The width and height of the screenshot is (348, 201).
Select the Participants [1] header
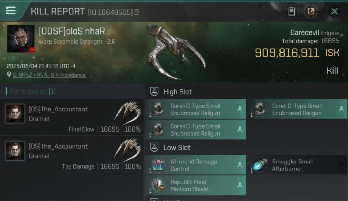click(33, 91)
